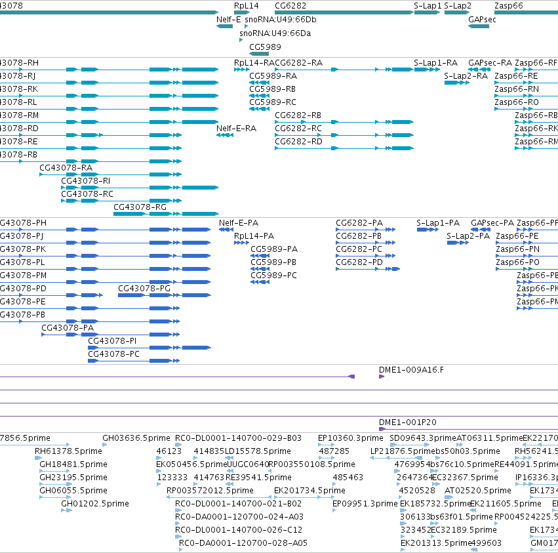Viewport: 558px width, 553px height.
Task: Open the S-Lap1-PA protein label
Action: [438, 223]
